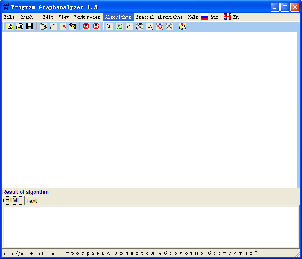Close the Graphanalyzer window
The image size is (302, 259).
point(295,7)
